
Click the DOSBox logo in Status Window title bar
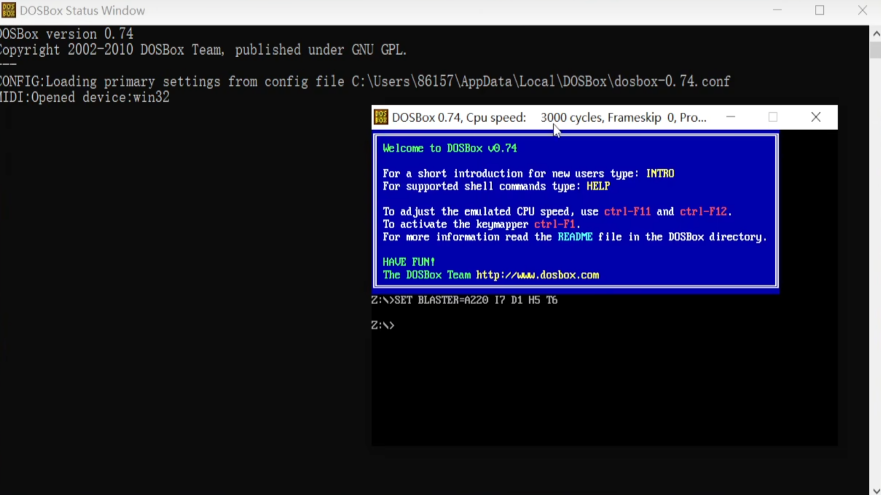8,10
